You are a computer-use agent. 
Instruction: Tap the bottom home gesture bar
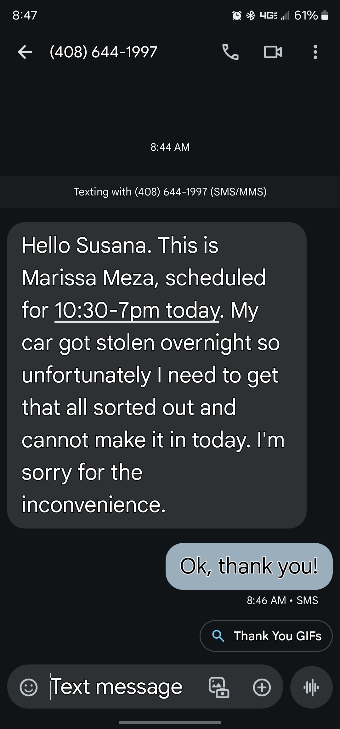tap(170, 722)
